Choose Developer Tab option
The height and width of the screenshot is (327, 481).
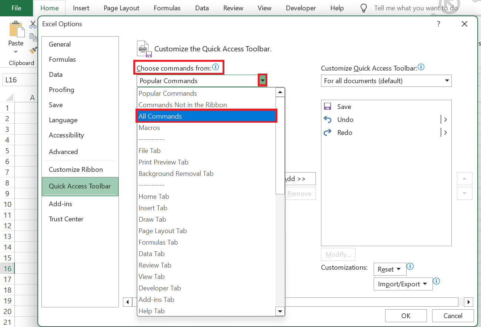click(206, 288)
